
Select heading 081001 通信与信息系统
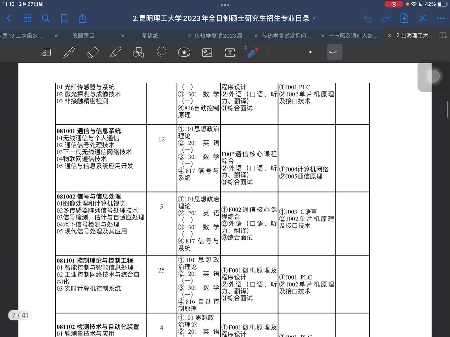(x=89, y=131)
